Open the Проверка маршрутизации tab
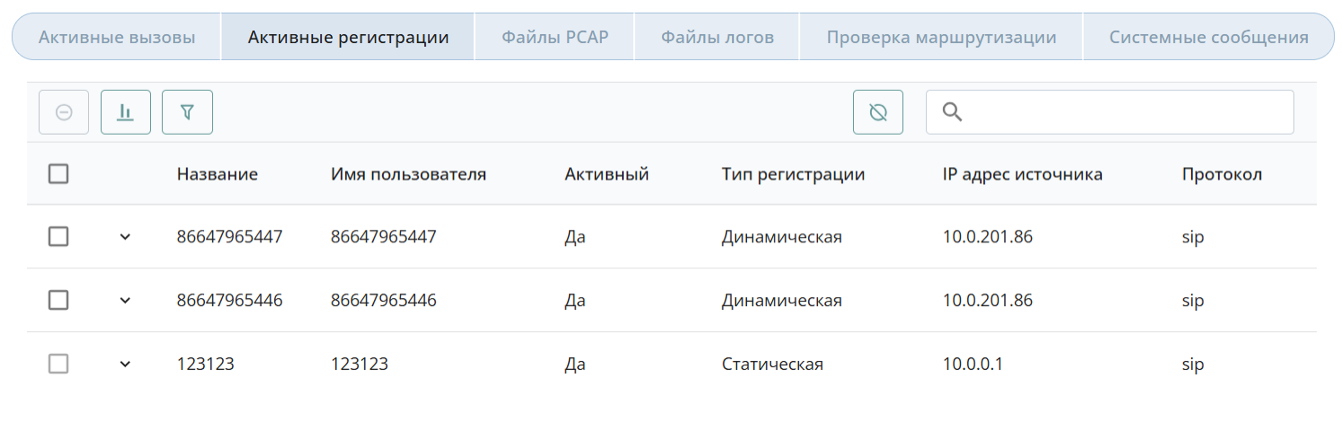The width and height of the screenshot is (1342, 422). click(941, 37)
